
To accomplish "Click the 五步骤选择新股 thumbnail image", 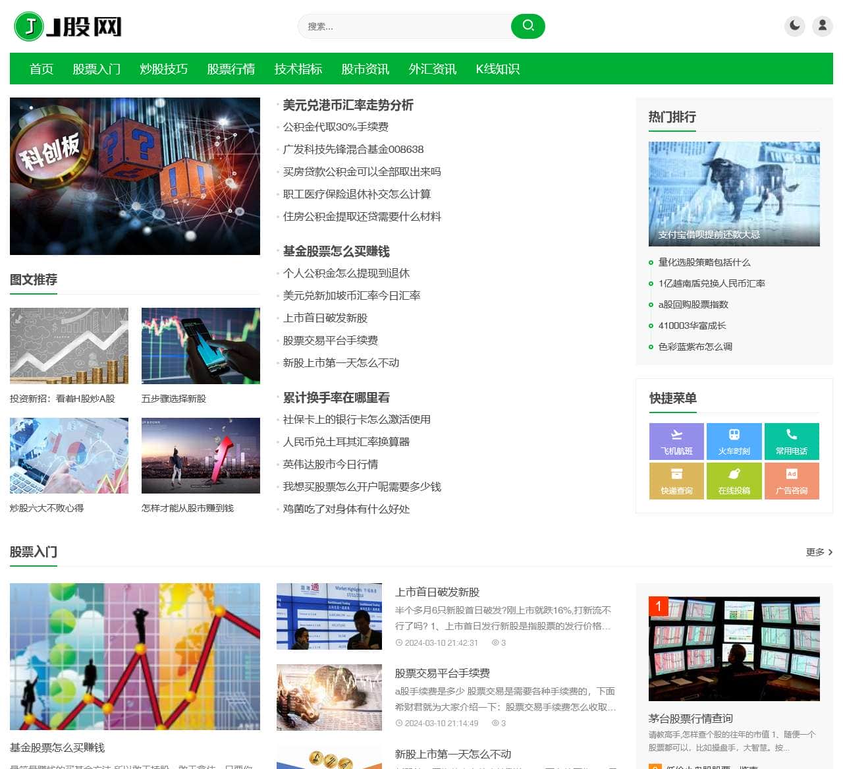I will 200,345.
